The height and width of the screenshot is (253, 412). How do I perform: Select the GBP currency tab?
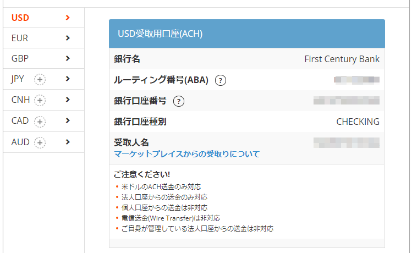coord(43,58)
